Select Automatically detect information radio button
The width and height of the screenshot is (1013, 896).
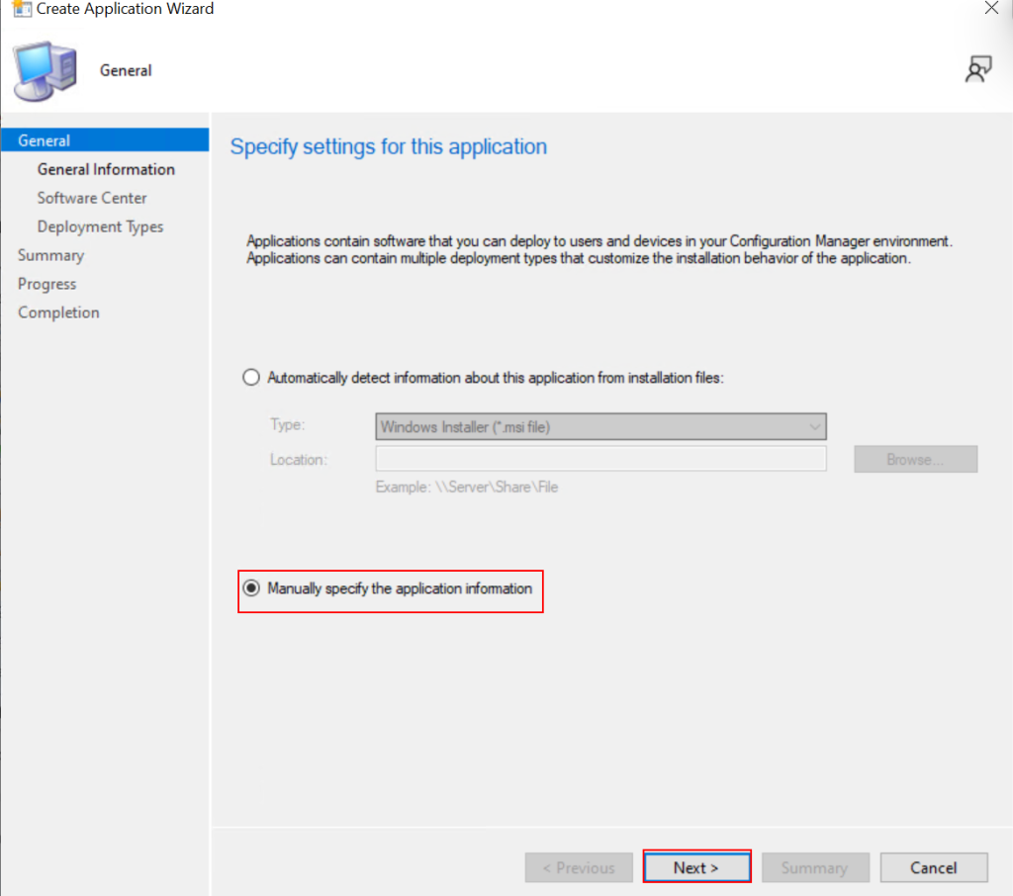click(x=251, y=377)
